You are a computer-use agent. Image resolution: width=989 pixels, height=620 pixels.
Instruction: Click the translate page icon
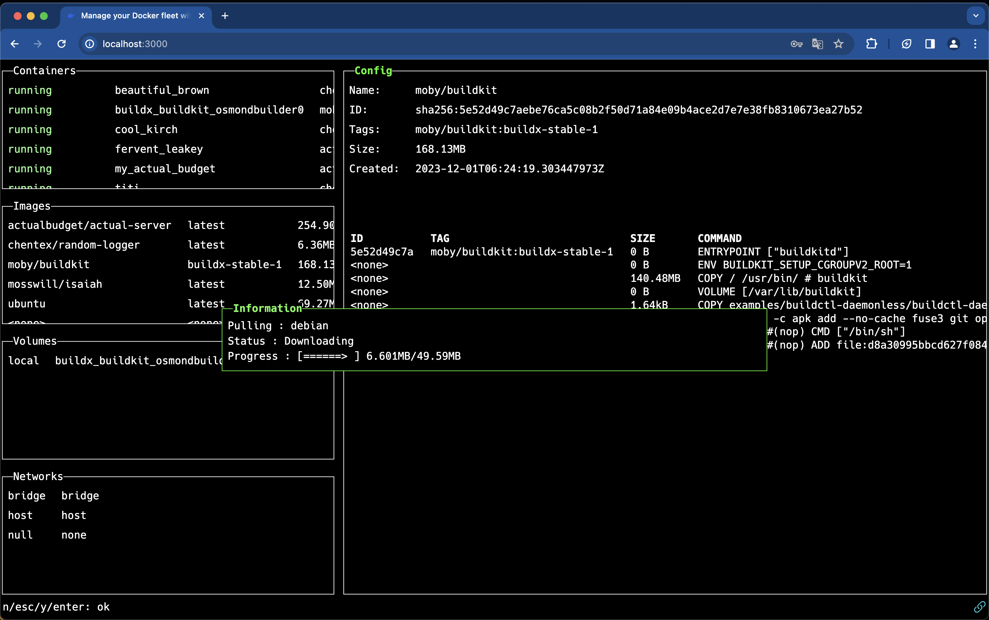click(817, 44)
